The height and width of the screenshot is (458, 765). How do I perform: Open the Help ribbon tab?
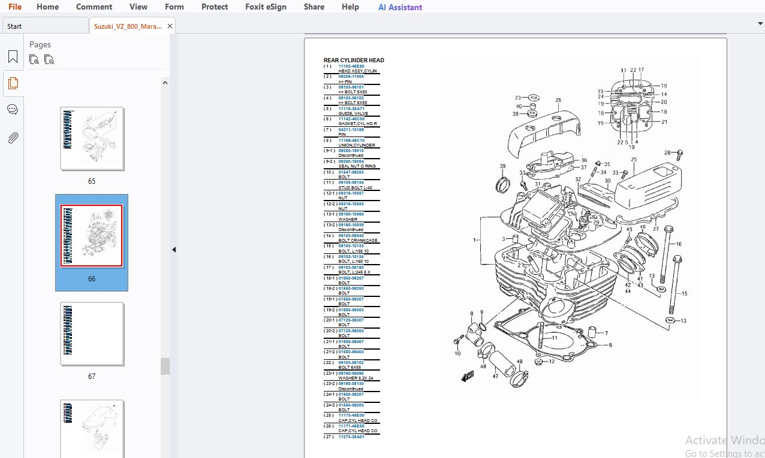tap(350, 7)
